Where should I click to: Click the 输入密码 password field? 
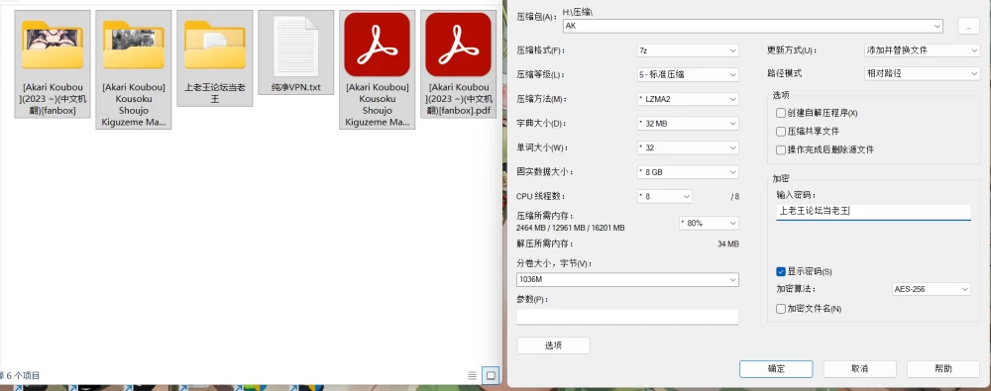pyautogui.click(x=873, y=212)
